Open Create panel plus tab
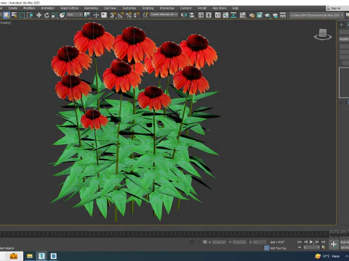 (x=341, y=25)
